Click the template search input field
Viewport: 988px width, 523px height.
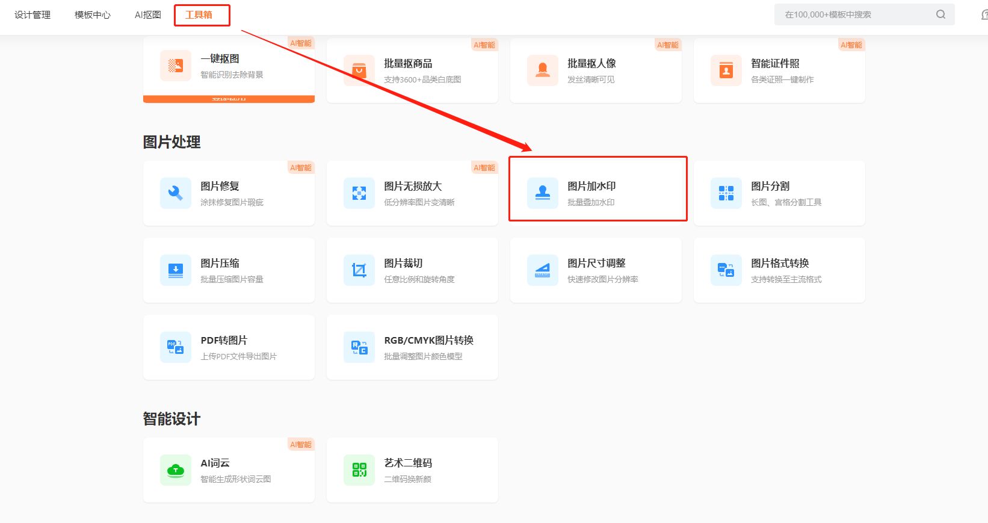(x=854, y=14)
